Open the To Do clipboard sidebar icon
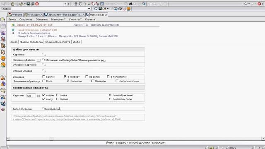The height and width of the screenshot is (149, 265). (x=3, y=52)
